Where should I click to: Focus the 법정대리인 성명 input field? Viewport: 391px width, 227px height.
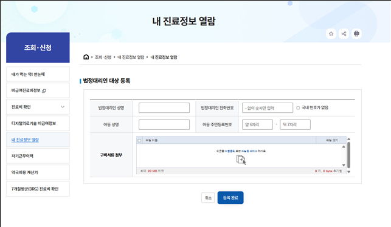click(x=164, y=108)
